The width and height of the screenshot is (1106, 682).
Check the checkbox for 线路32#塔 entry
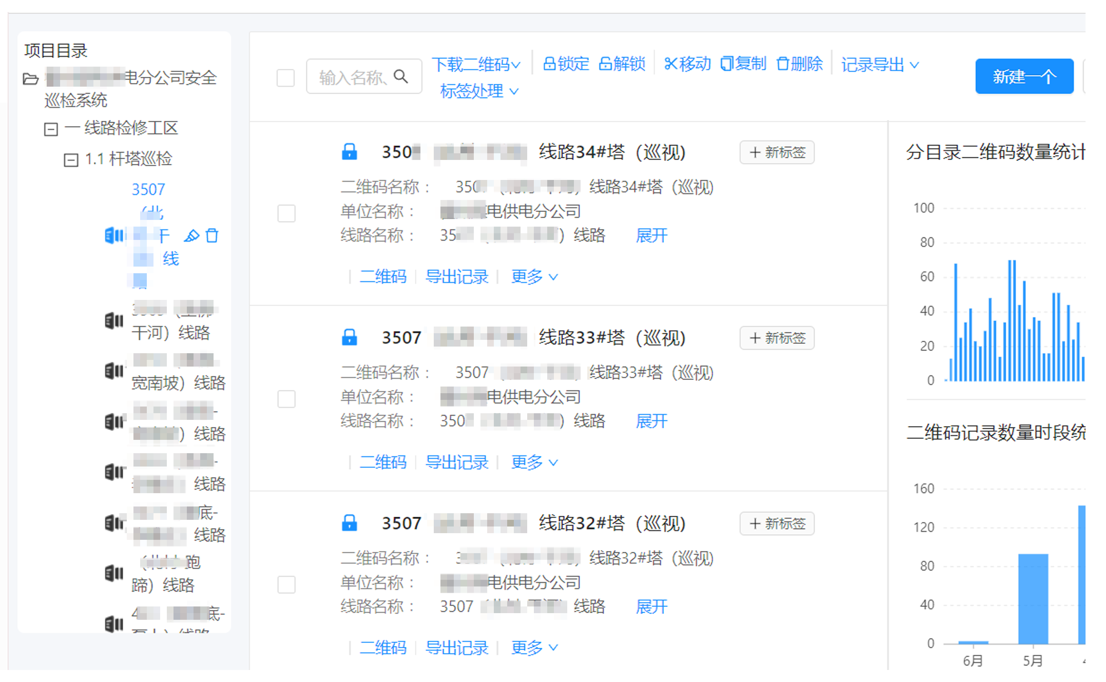tap(286, 585)
